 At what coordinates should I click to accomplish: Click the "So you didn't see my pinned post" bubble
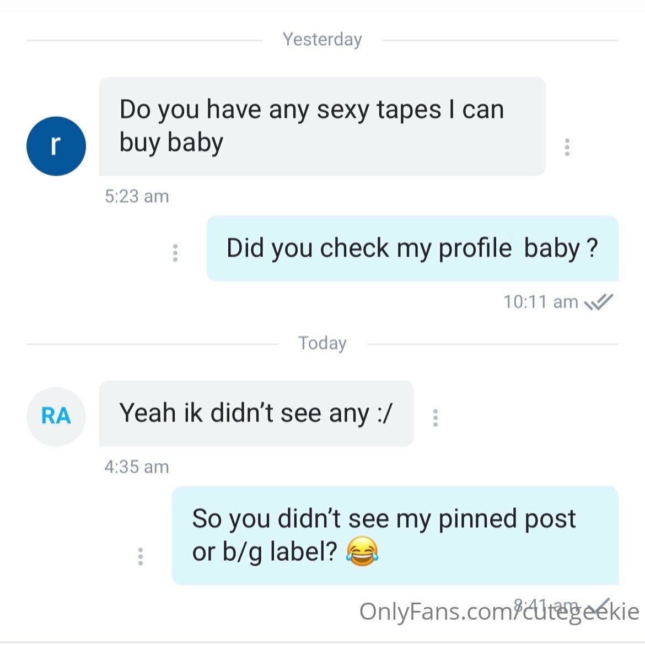coord(395,535)
